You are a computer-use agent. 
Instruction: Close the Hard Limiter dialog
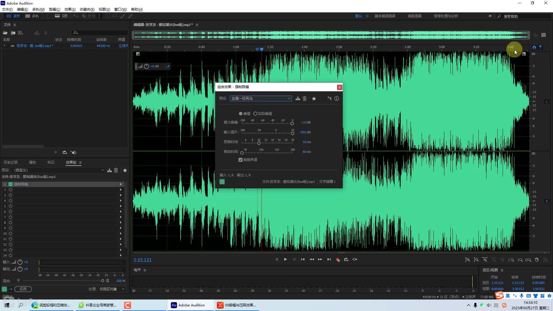tap(340, 87)
